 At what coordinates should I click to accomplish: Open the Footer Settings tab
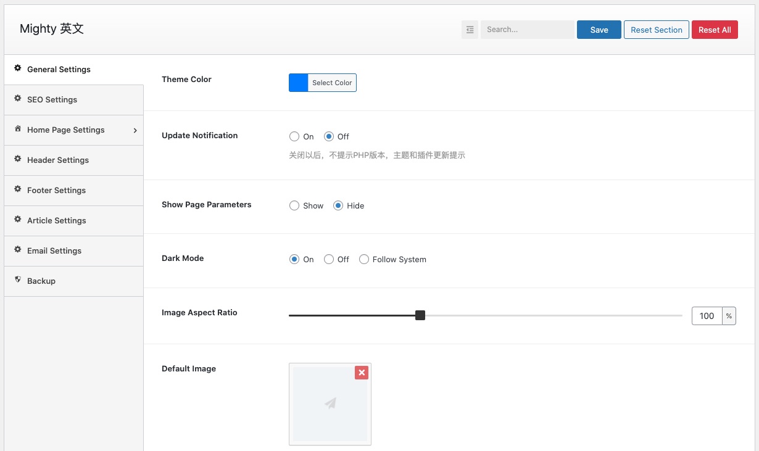tap(56, 191)
